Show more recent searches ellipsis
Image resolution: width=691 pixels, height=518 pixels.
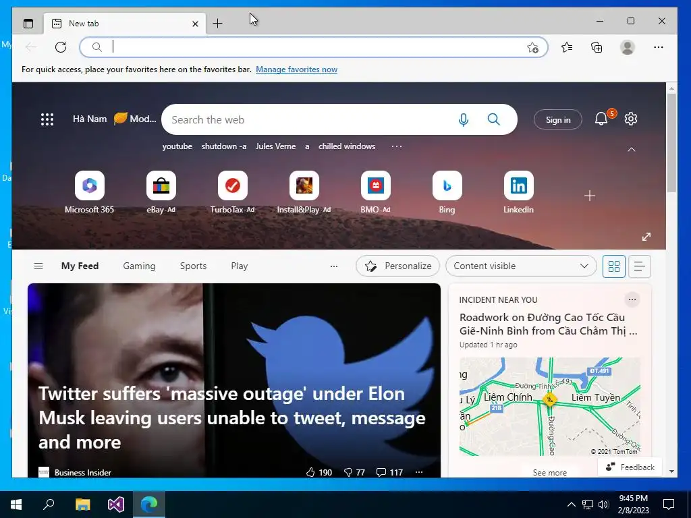(397, 146)
